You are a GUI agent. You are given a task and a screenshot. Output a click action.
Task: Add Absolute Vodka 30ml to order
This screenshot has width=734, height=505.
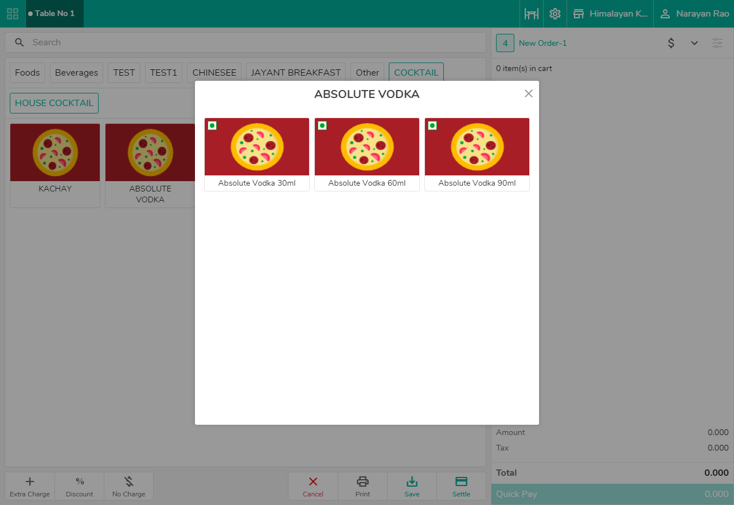point(257,154)
